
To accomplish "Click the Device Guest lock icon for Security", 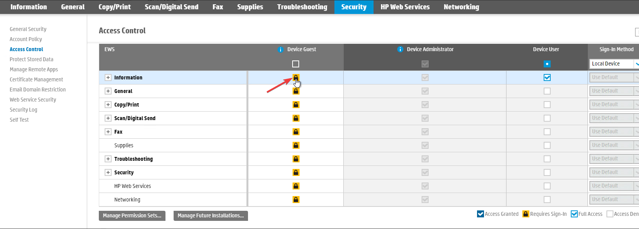I will [296, 172].
